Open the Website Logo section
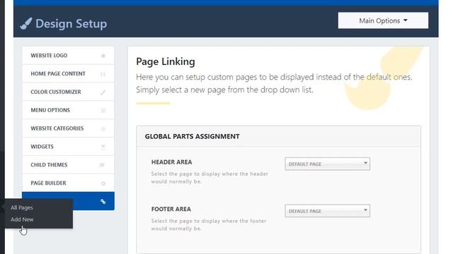 pos(68,56)
